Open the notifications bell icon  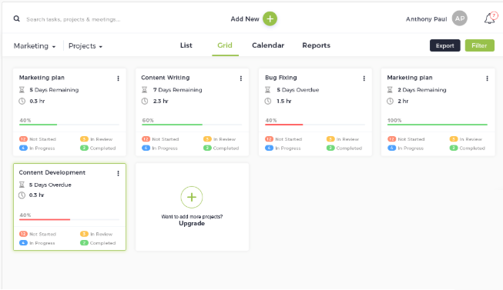pyautogui.click(x=490, y=18)
